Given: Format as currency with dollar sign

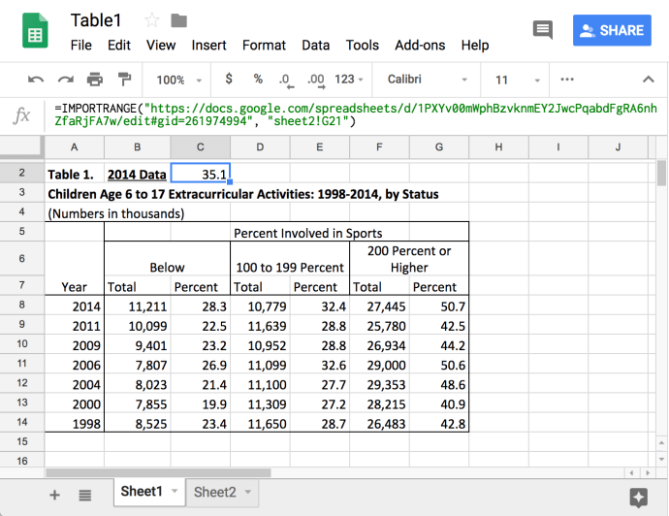Looking at the screenshot, I should click(229, 80).
